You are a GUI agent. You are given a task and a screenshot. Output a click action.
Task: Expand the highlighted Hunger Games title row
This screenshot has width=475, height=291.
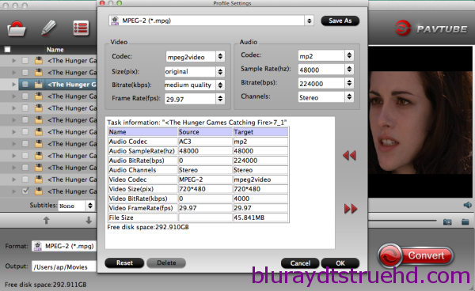(x=13, y=85)
